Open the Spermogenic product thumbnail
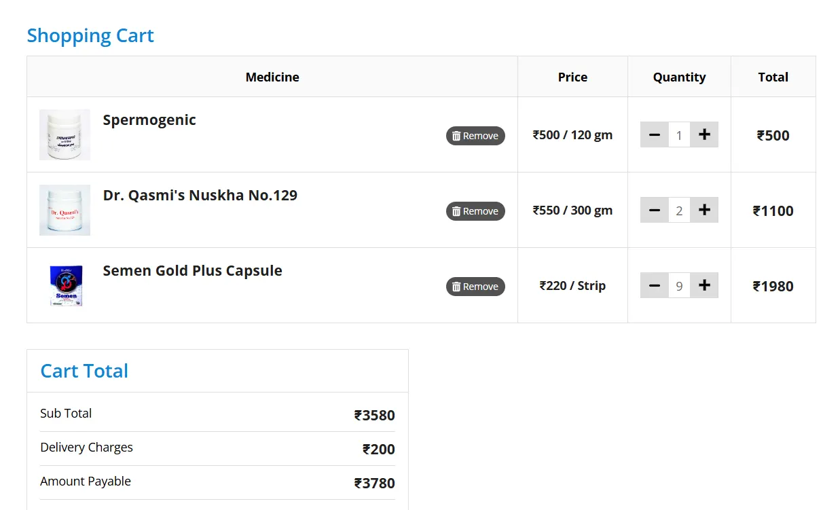The width and height of the screenshot is (823, 510). (x=65, y=135)
